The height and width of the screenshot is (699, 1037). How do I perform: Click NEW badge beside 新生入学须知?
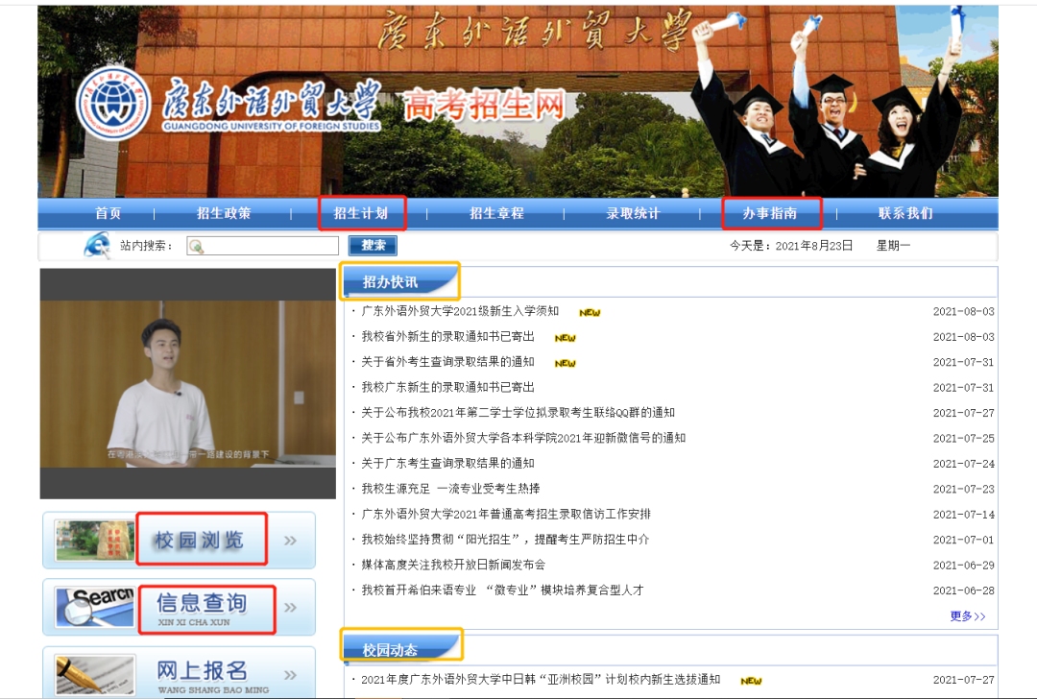coord(590,312)
